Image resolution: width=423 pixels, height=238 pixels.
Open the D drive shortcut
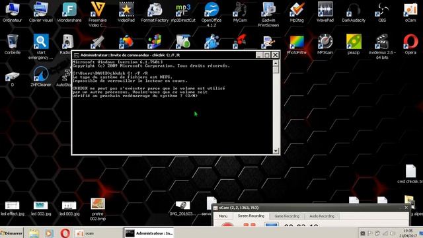(13, 79)
